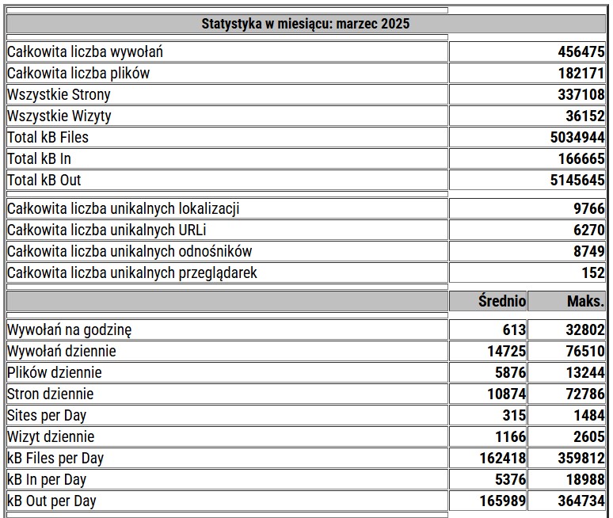613x518 pixels.
Task: Select the value 5034944
Action: 577,137
